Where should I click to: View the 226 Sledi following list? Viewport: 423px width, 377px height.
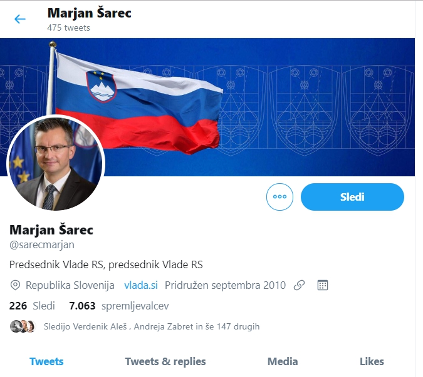click(x=32, y=306)
